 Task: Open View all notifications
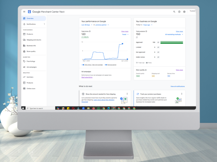178,86
